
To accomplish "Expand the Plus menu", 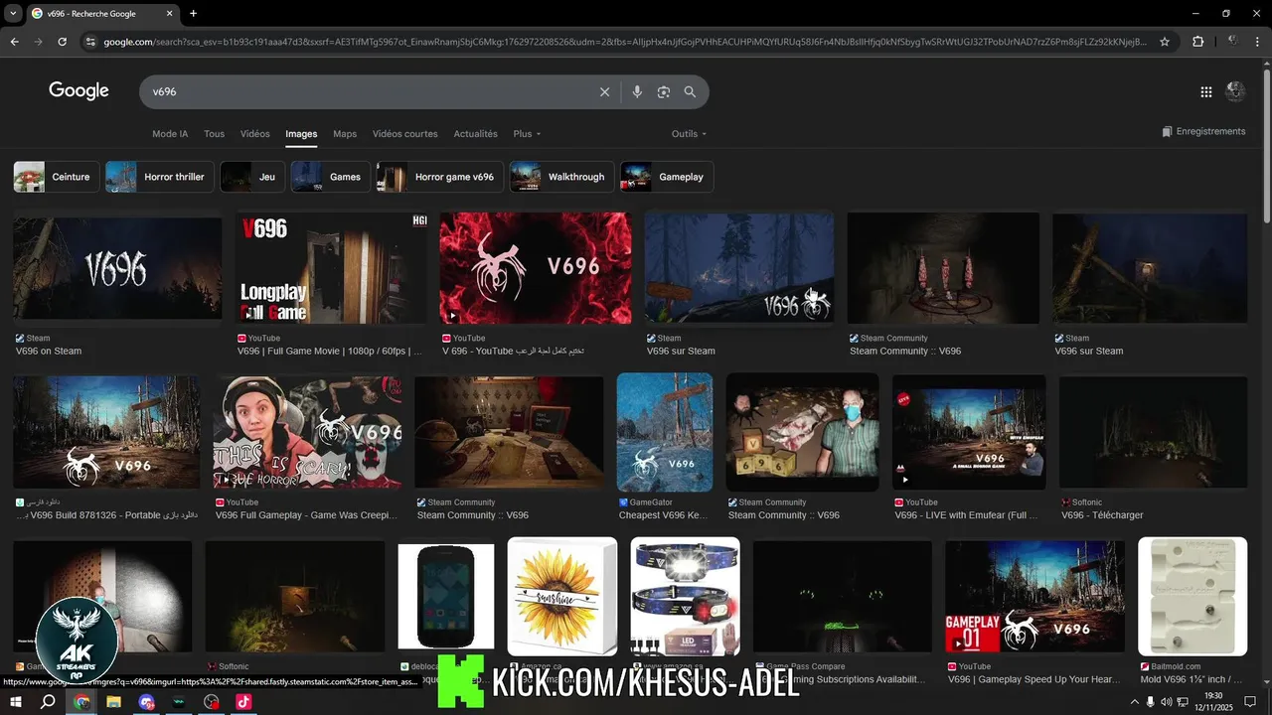I will pyautogui.click(x=527, y=134).
